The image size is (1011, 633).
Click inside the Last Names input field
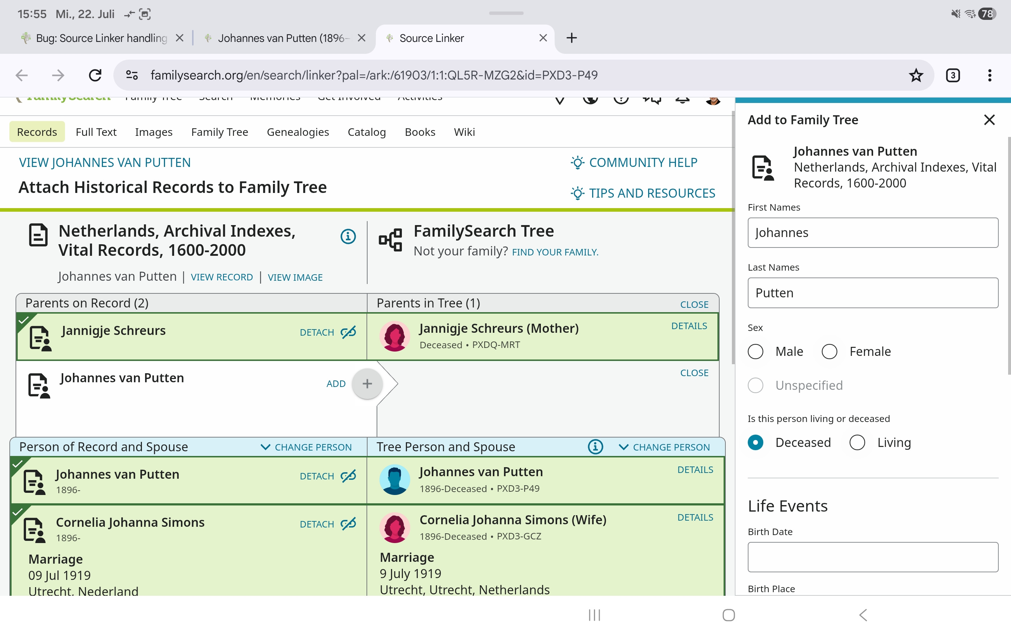click(x=873, y=293)
